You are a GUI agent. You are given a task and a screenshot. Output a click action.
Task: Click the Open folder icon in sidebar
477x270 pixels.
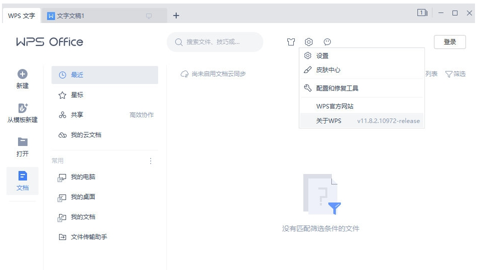23,141
